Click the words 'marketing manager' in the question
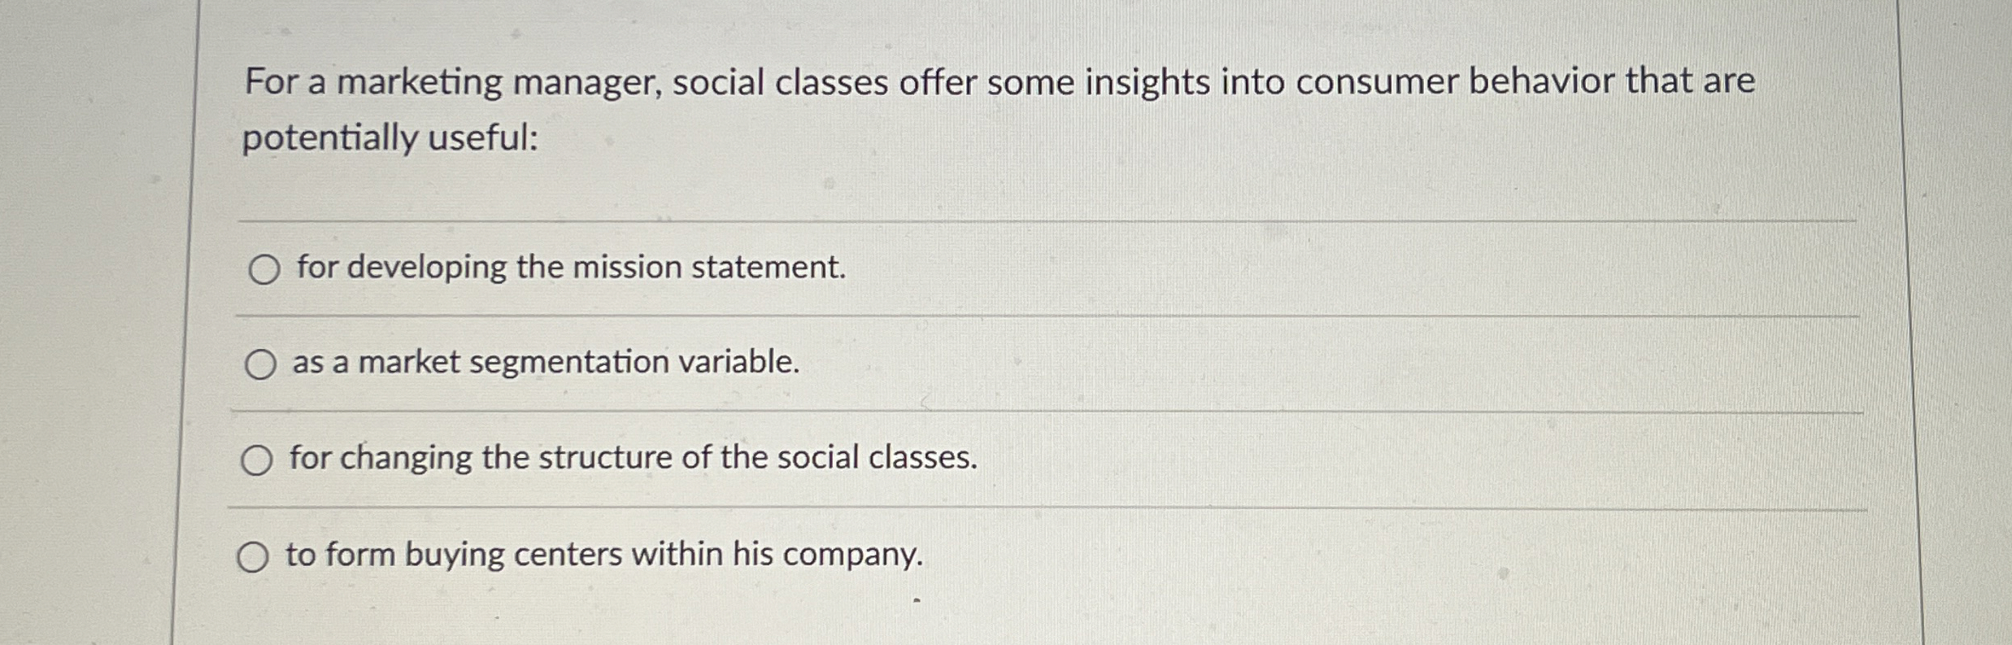The width and height of the screenshot is (2012, 645). pos(499,83)
